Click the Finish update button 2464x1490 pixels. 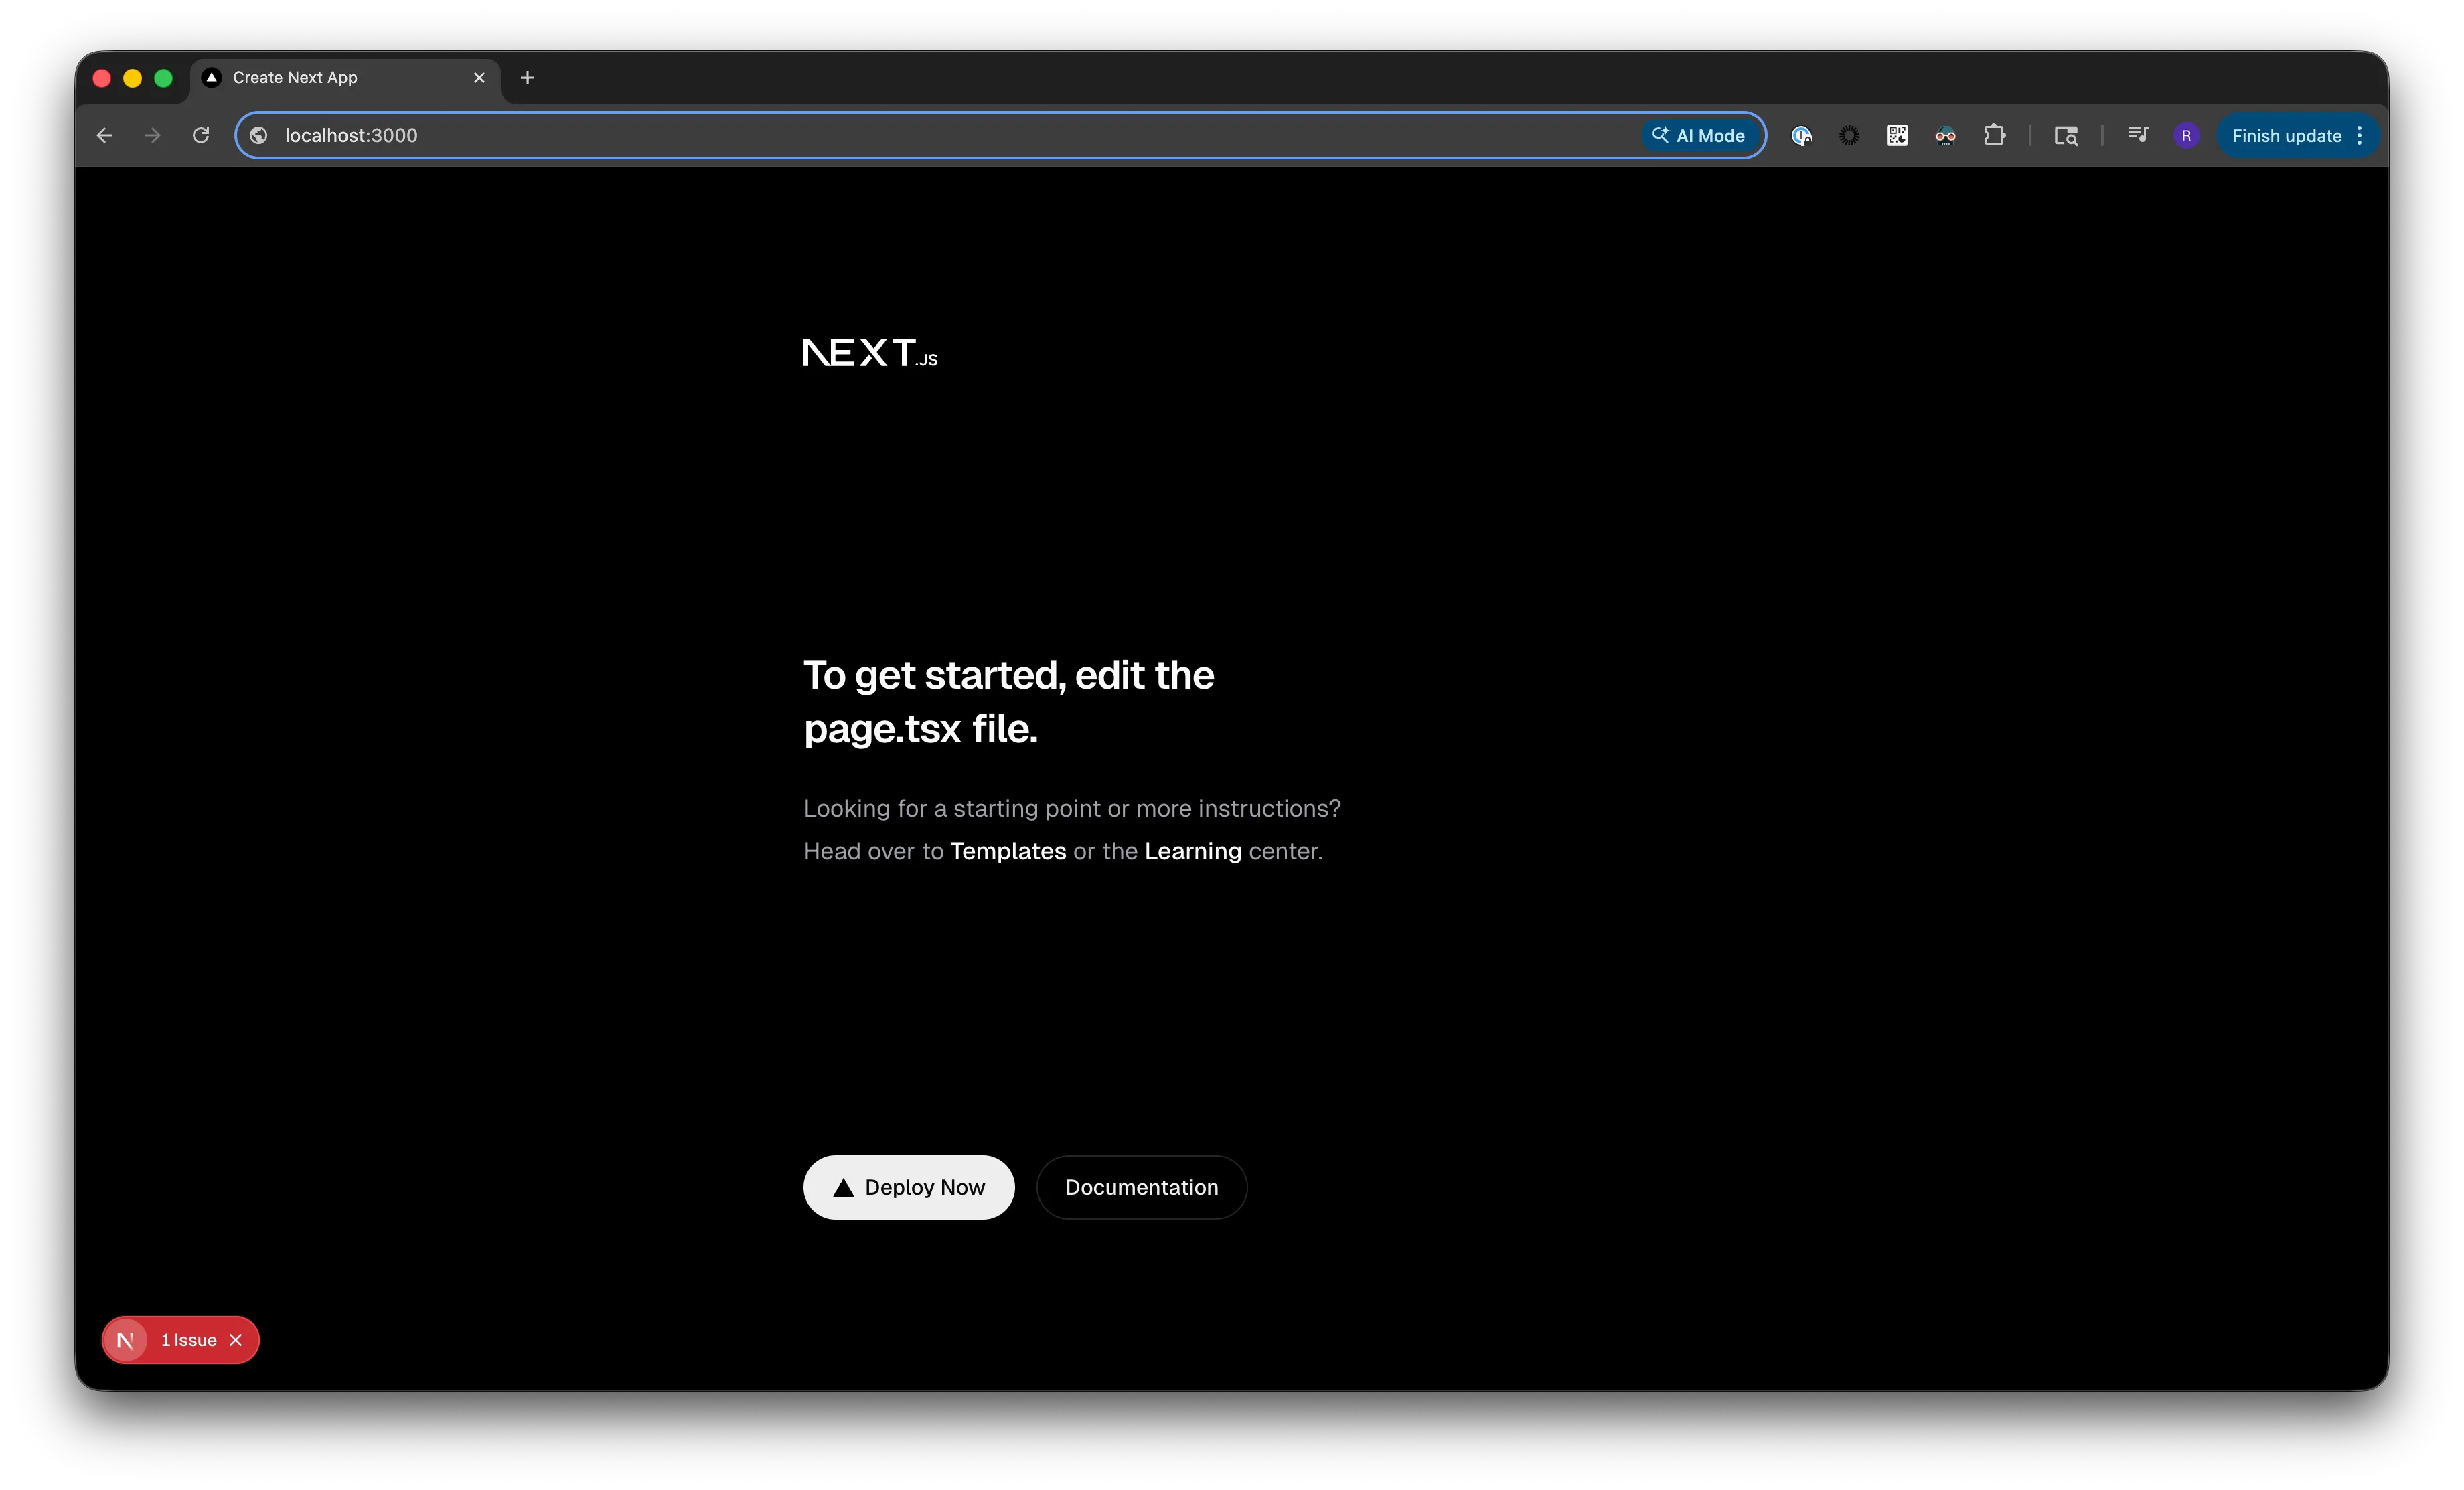point(2286,135)
